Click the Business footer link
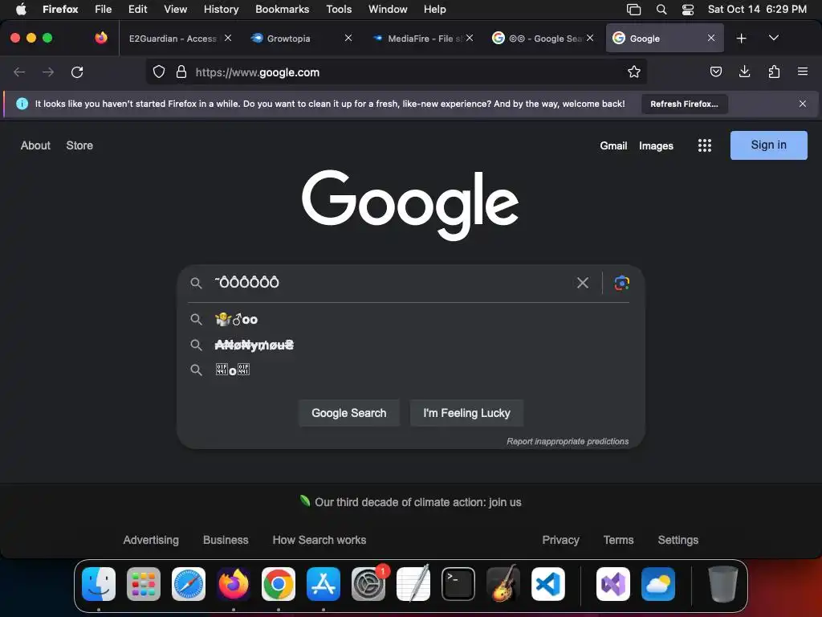This screenshot has height=617, width=822. pos(226,540)
